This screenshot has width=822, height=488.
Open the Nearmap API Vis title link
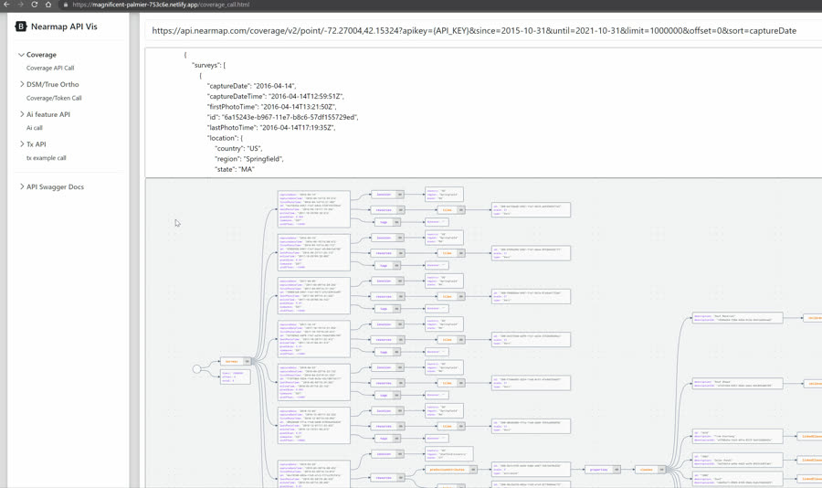(64, 27)
